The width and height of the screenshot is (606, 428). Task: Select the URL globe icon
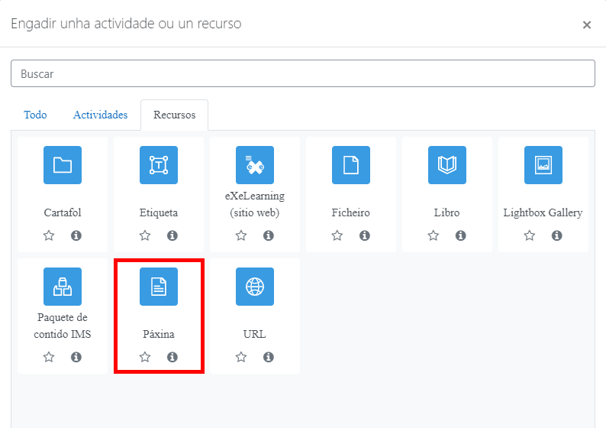click(255, 287)
